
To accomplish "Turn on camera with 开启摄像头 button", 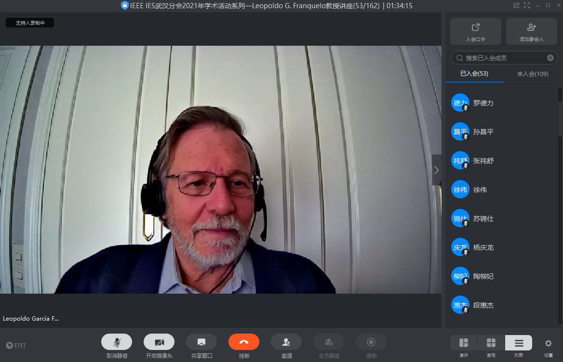I will 159,342.
